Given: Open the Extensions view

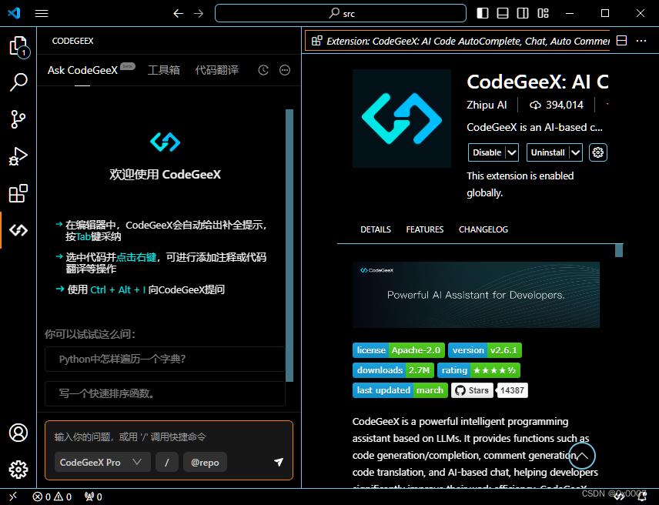Looking at the screenshot, I should pyautogui.click(x=18, y=193).
